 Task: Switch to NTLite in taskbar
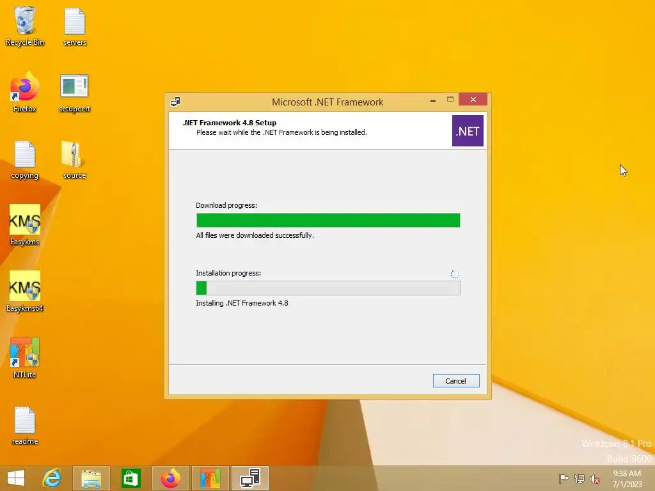210,478
